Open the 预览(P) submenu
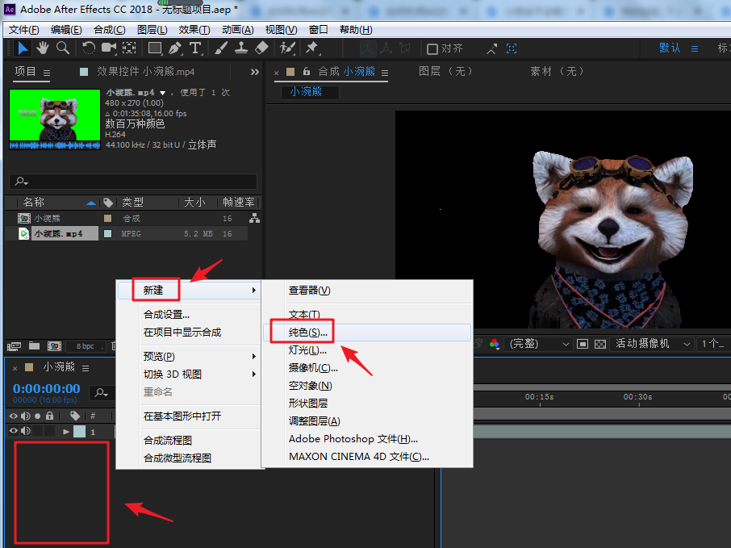731x548 pixels. click(188, 356)
